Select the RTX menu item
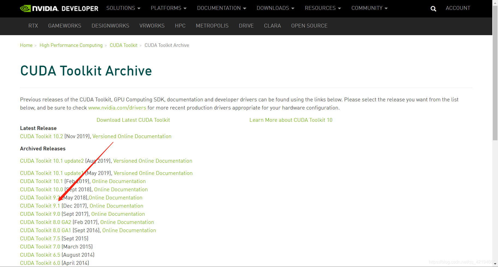Image resolution: width=498 pixels, height=267 pixels. point(33,26)
